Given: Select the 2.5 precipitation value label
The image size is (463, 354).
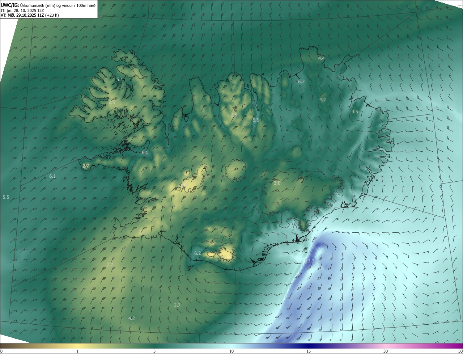Looking at the screenshot, I should (112, 102).
